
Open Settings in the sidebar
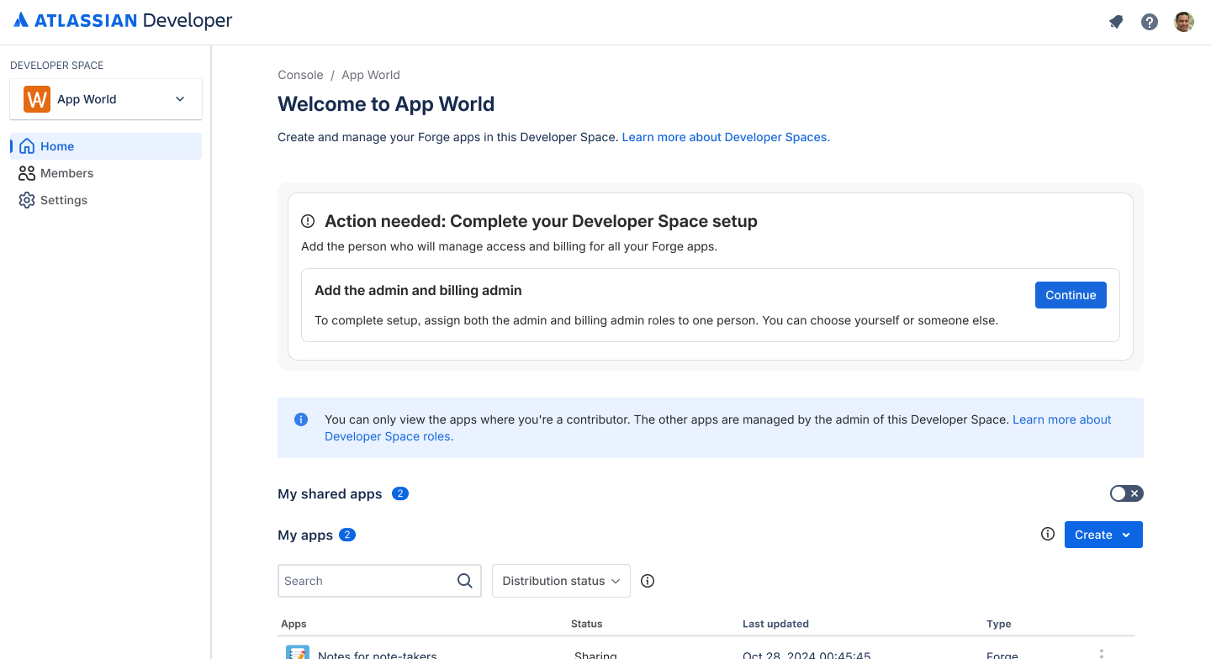(x=64, y=200)
